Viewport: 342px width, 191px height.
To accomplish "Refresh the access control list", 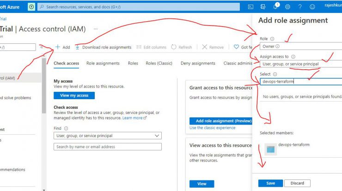I will (182, 47).
